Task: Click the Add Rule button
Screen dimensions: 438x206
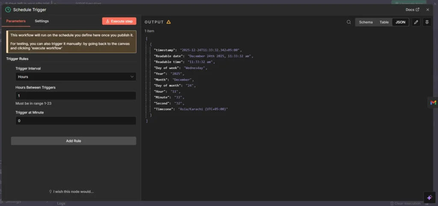Action: pyautogui.click(x=74, y=141)
